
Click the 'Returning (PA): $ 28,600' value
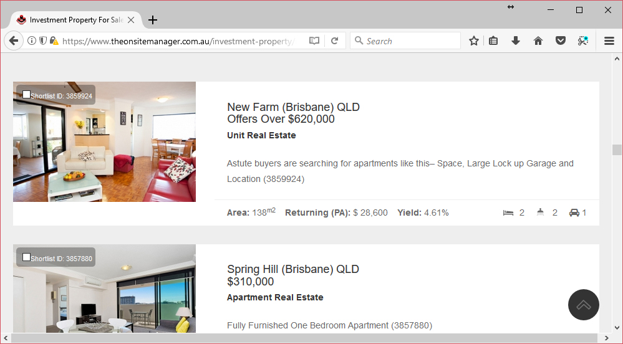[x=336, y=213]
